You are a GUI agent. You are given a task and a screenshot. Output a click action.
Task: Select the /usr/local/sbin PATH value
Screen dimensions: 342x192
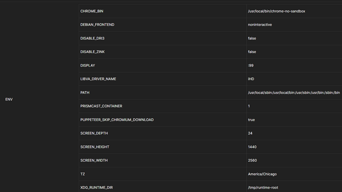tap(294, 93)
